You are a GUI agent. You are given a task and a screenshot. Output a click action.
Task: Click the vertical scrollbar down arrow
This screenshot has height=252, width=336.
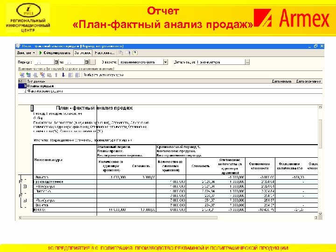[x=320, y=214]
